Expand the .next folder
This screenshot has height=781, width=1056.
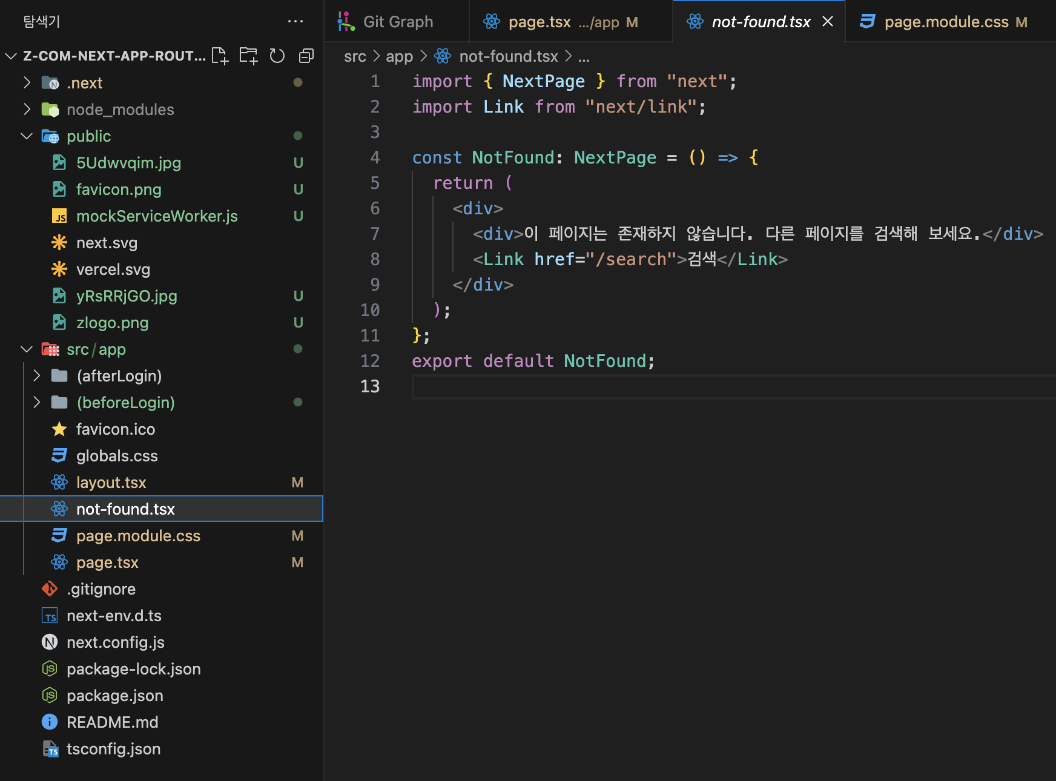pos(27,83)
